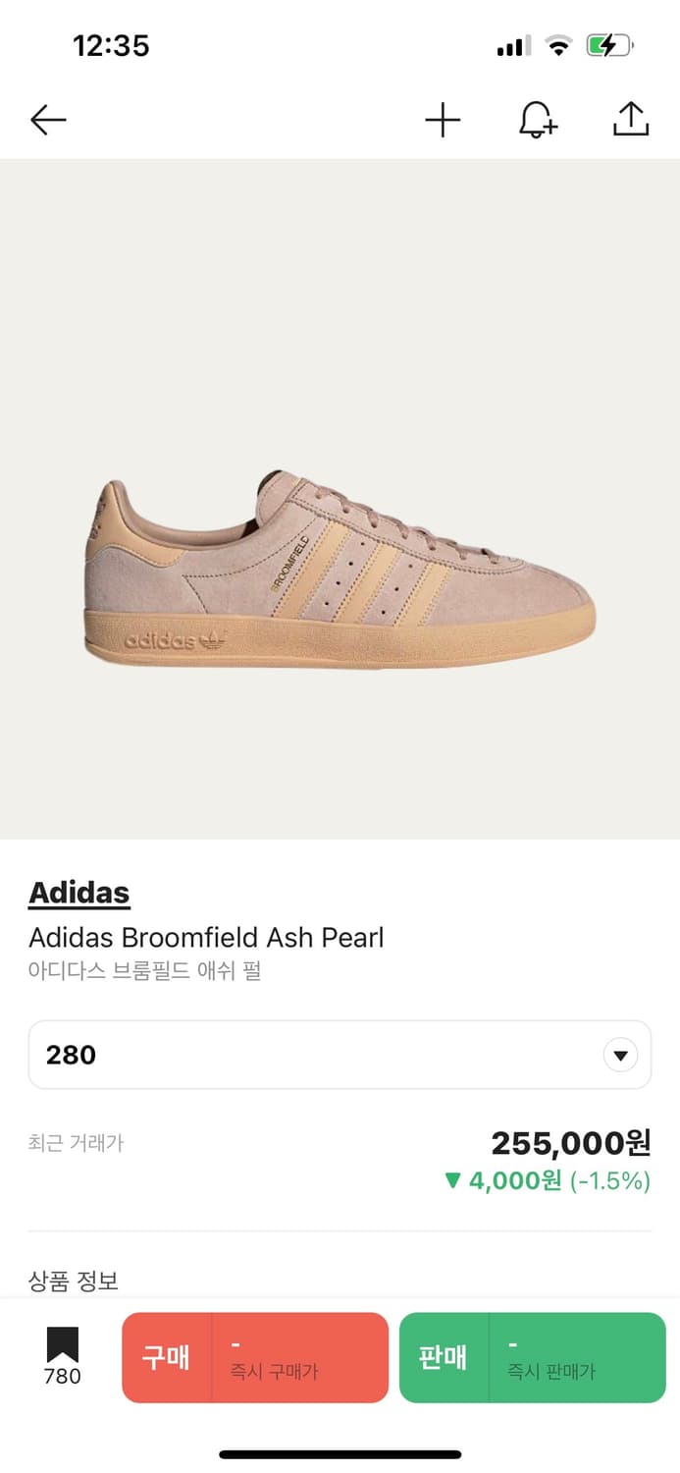Set a price alert with bell icon
This screenshot has height=1473, width=680.
537,120
